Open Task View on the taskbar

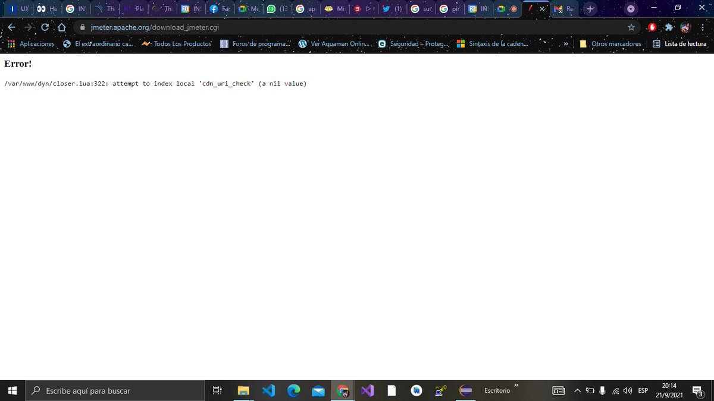click(217, 390)
